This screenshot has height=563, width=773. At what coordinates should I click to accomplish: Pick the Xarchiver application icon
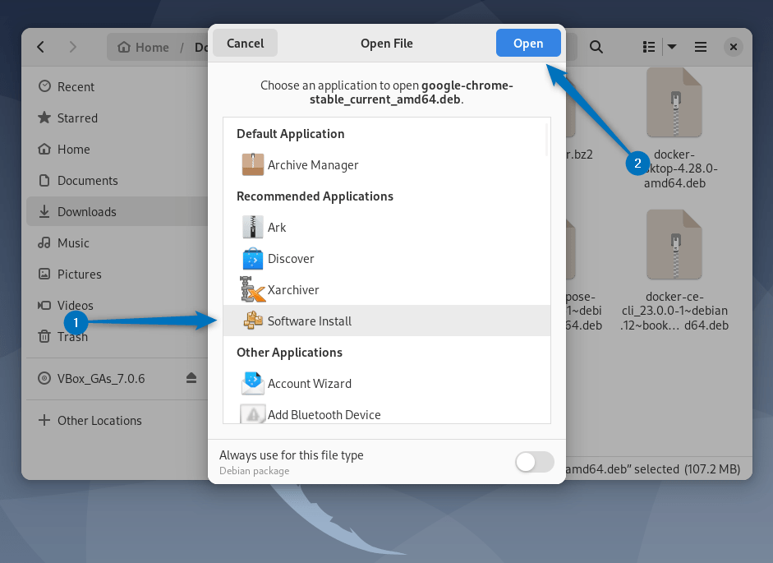[x=252, y=289]
